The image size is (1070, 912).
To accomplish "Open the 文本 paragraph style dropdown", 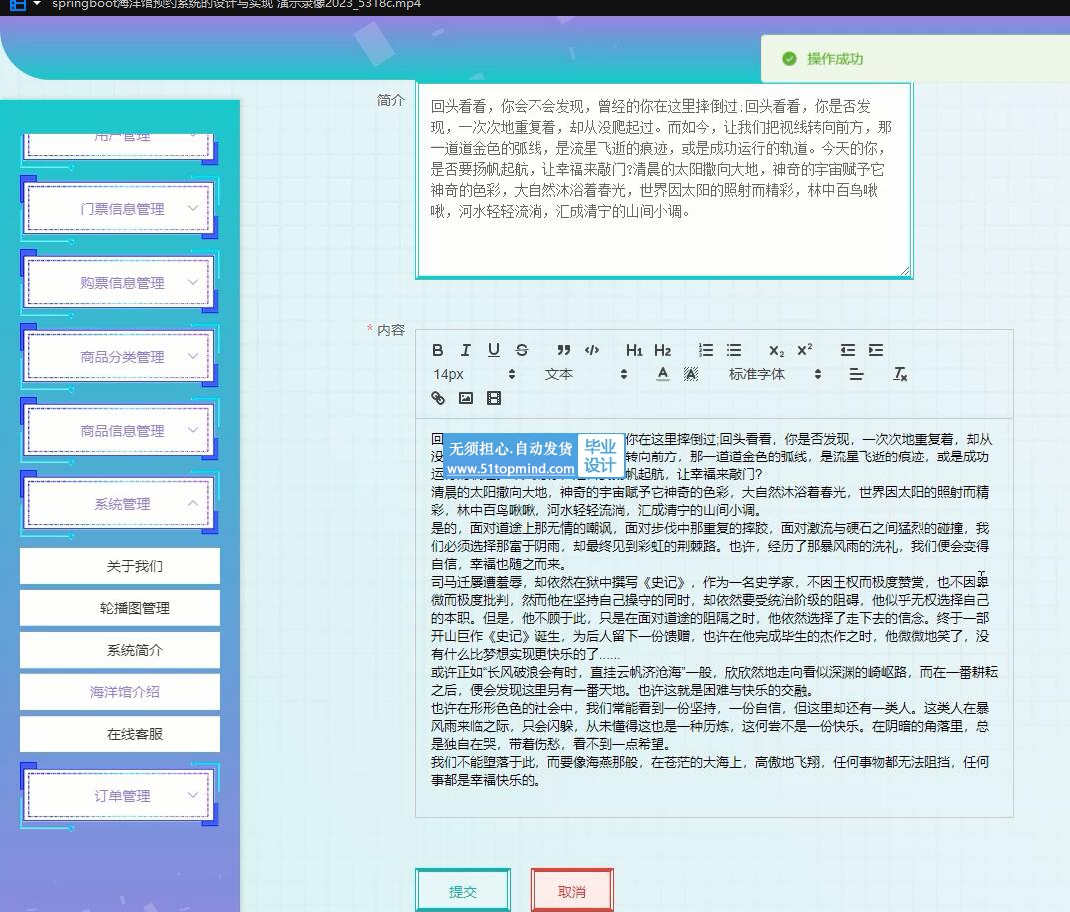I will pyautogui.click(x=585, y=374).
